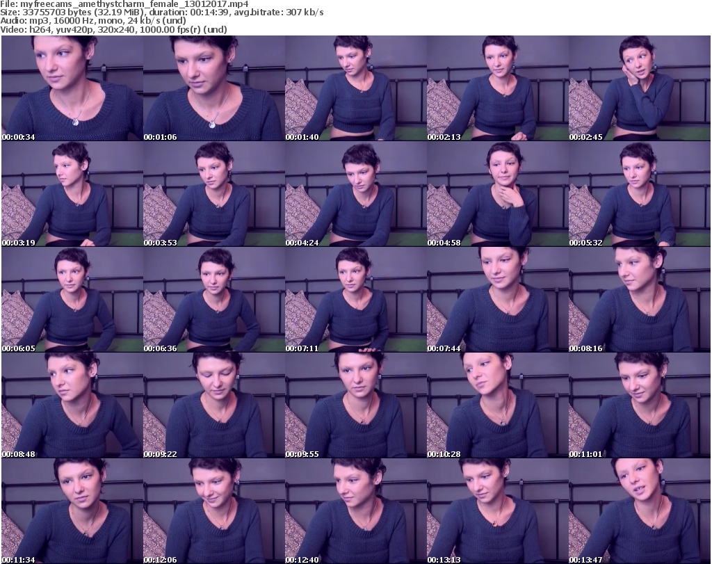
Task: Pick the 00:08:48 frame
Action: click(72, 405)
